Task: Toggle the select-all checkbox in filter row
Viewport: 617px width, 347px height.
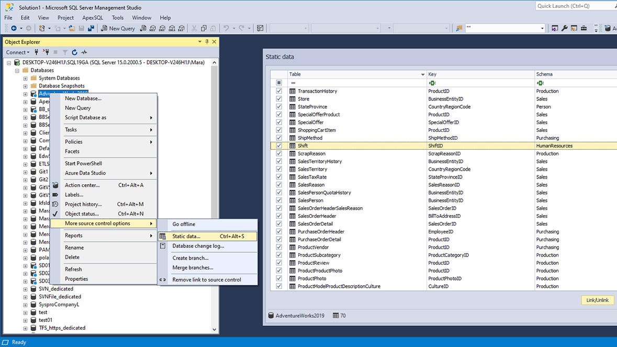Action: (x=279, y=83)
